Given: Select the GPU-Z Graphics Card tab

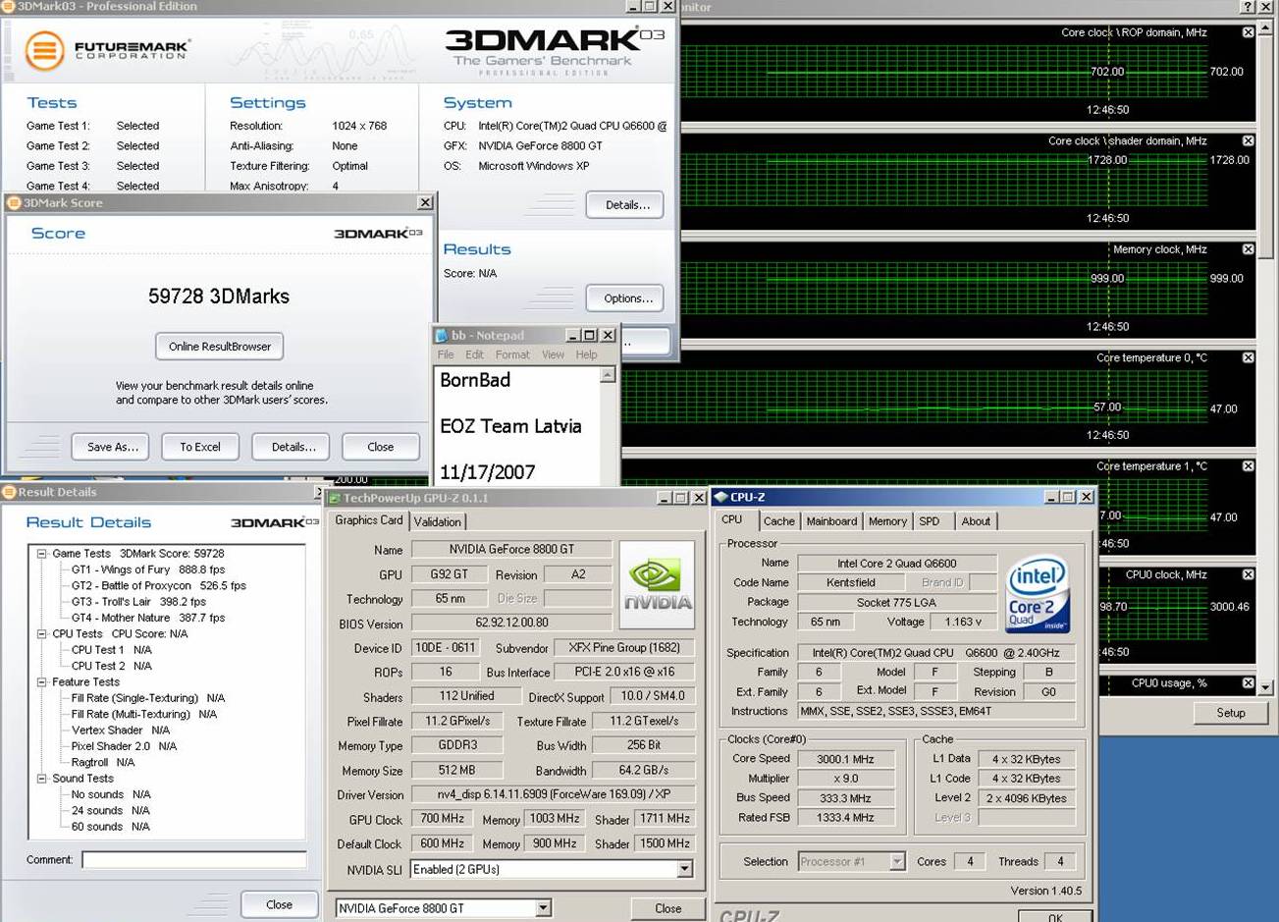Looking at the screenshot, I should [369, 520].
